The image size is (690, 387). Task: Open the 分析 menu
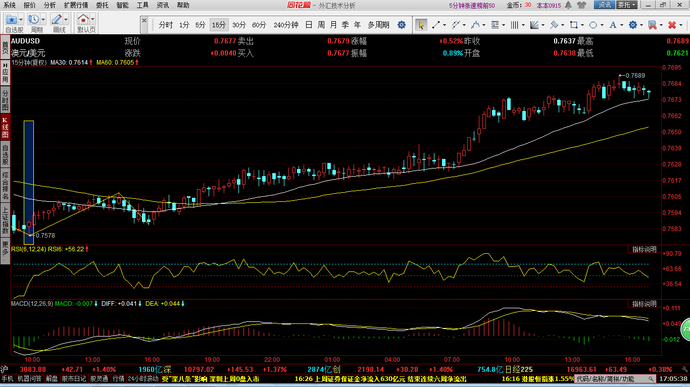pyautogui.click(x=50, y=5)
